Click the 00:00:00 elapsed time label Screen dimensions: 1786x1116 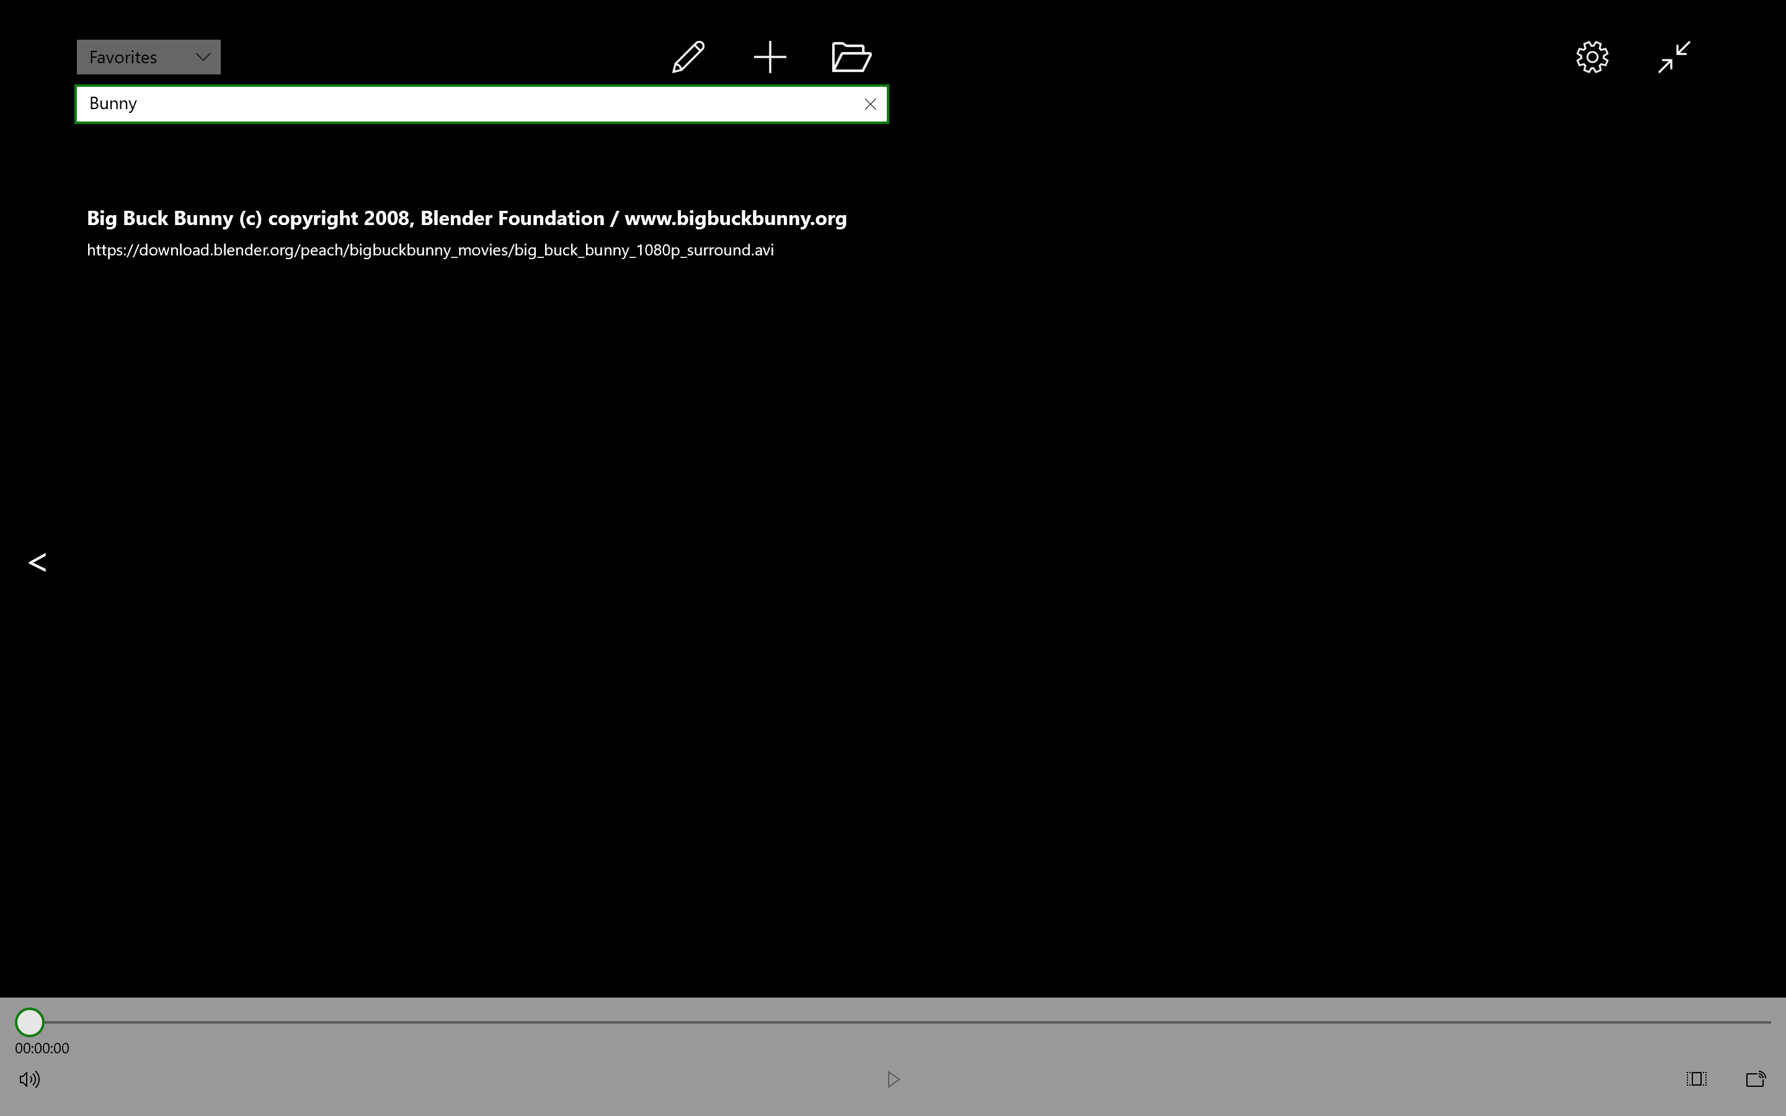pyautogui.click(x=42, y=1048)
